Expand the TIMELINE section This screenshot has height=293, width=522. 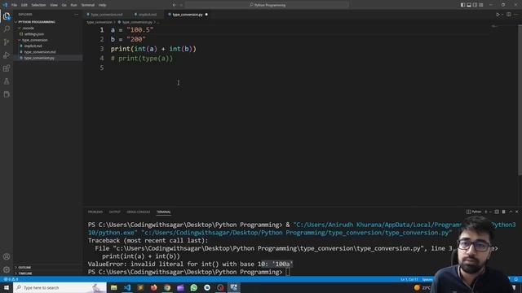click(x=25, y=273)
